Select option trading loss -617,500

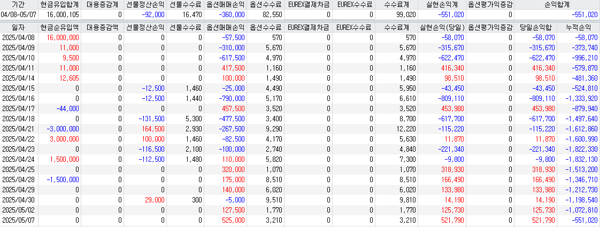coord(231,58)
